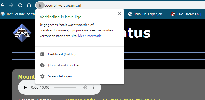
Task: Click the padlock site info icon
Action: (x=40, y=5)
